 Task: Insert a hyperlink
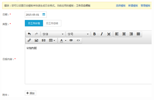click(29, 40)
